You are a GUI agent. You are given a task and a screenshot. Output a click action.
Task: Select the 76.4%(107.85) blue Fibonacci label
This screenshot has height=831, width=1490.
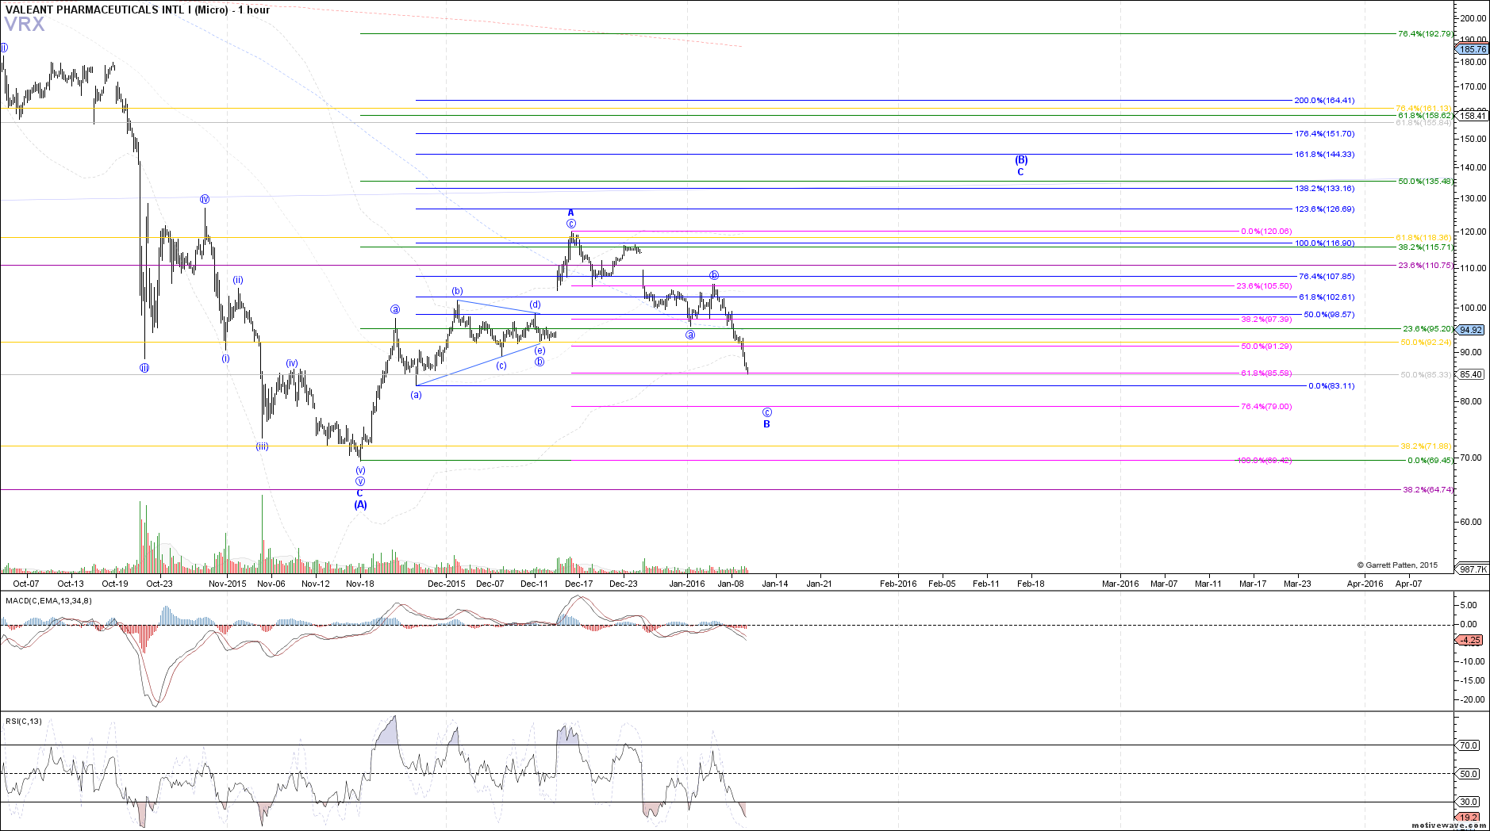click(x=1327, y=277)
